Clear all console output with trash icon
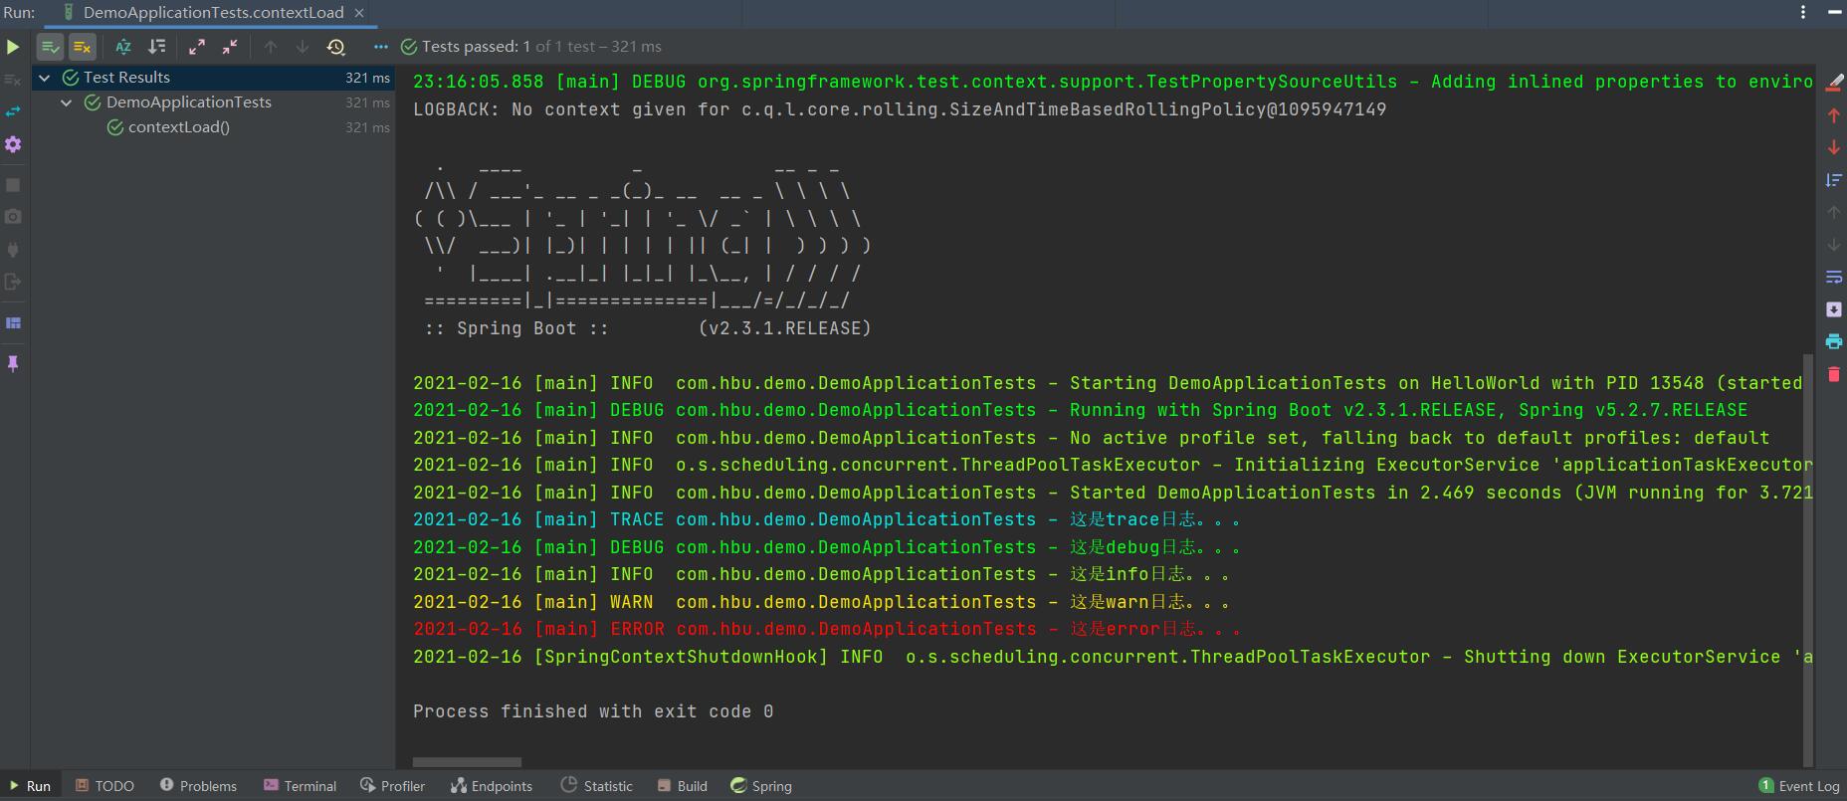The image size is (1847, 801). [x=1834, y=374]
